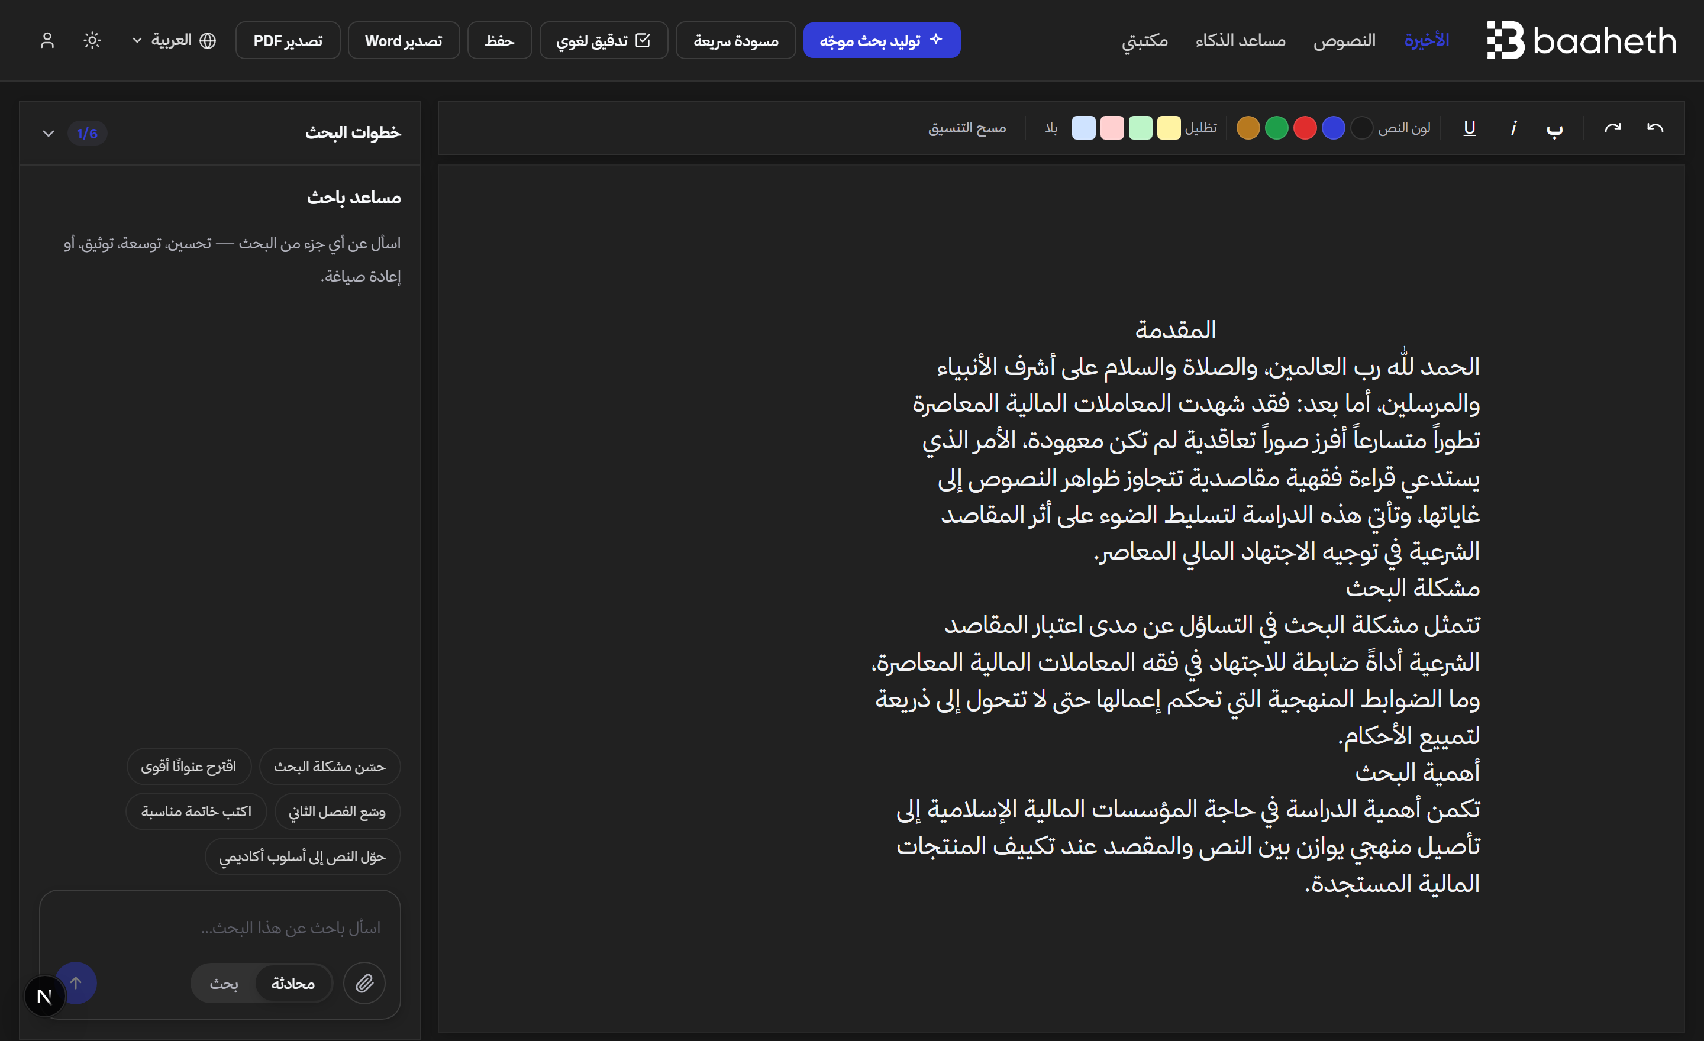Image resolution: width=1704 pixels, height=1041 pixels.
Task: Switch to بحث search mode
Action: [x=224, y=983]
